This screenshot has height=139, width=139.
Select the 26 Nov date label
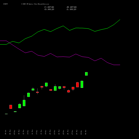pos(68,132)
